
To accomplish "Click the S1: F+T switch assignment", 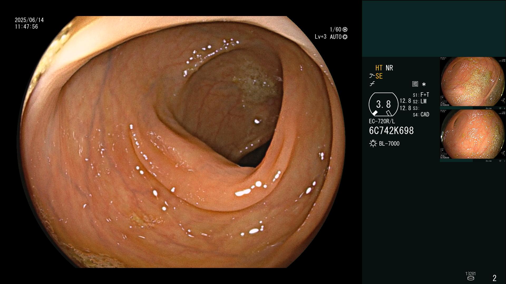I will tap(421, 95).
